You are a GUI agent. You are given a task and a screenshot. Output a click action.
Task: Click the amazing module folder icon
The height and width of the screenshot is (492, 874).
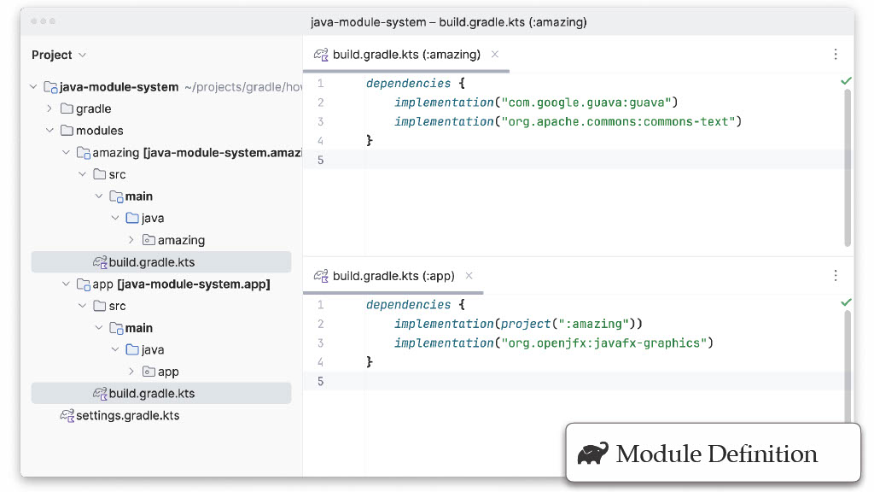(x=84, y=152)
